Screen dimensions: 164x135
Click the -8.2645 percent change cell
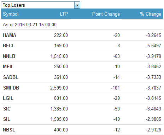pos(153,35)
